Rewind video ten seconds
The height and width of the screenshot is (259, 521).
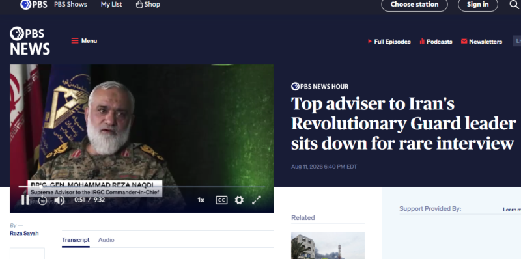(42, 200)
